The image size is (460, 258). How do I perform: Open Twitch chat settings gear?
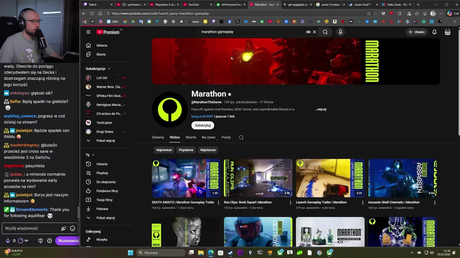click(x=50, y=241)
